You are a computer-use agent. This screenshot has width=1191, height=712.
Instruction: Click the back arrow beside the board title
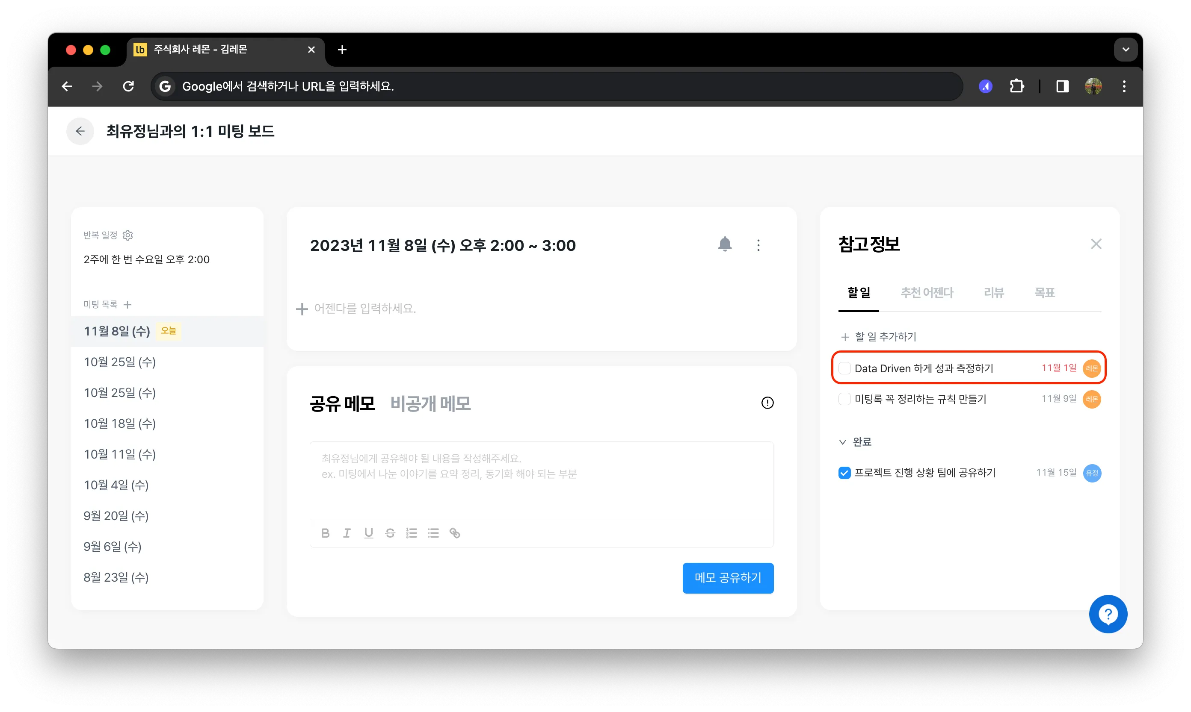pyautogui.click(x=80, y=131)
